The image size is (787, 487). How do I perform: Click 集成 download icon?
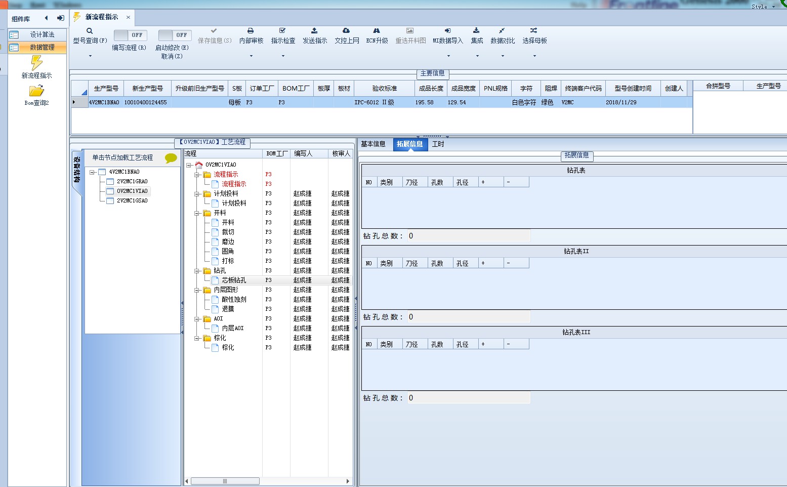click(x=476, y=31)
